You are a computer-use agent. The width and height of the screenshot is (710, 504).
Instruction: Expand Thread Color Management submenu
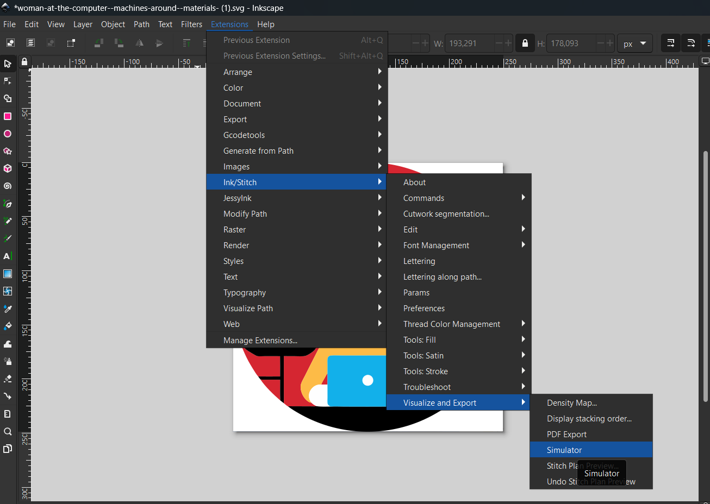[x=458, y=324]
